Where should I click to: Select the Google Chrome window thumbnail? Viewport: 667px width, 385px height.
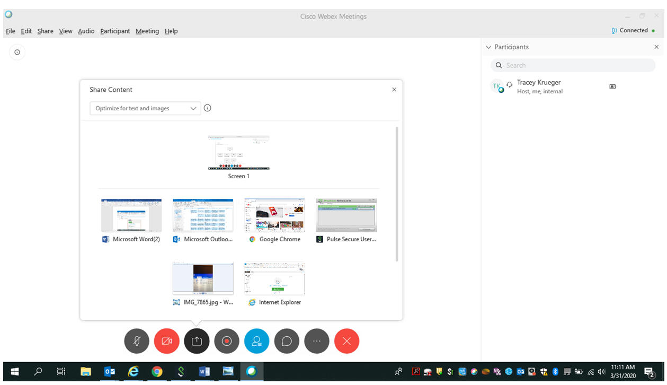274,215
